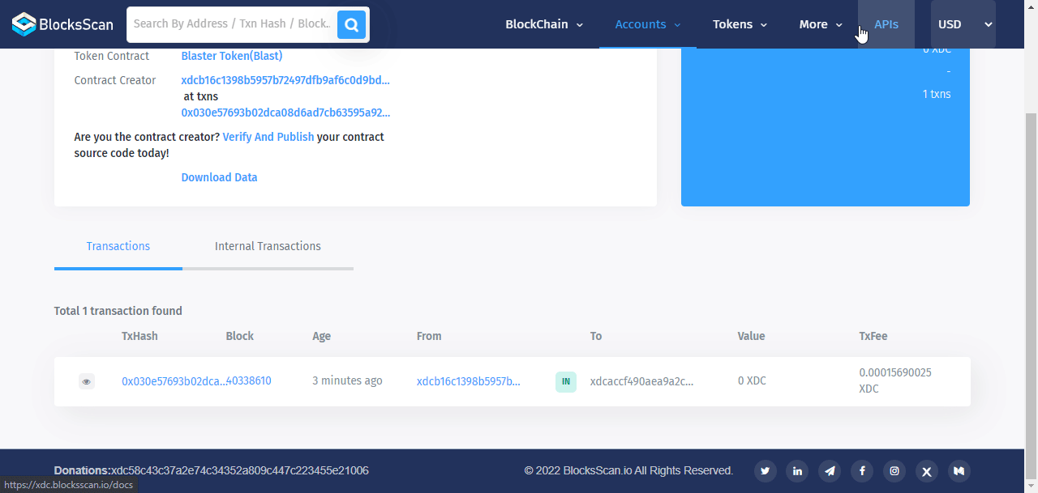Open Instagram social icon in footer
Screen dimensions: 1038x493
tap(894, 470)
